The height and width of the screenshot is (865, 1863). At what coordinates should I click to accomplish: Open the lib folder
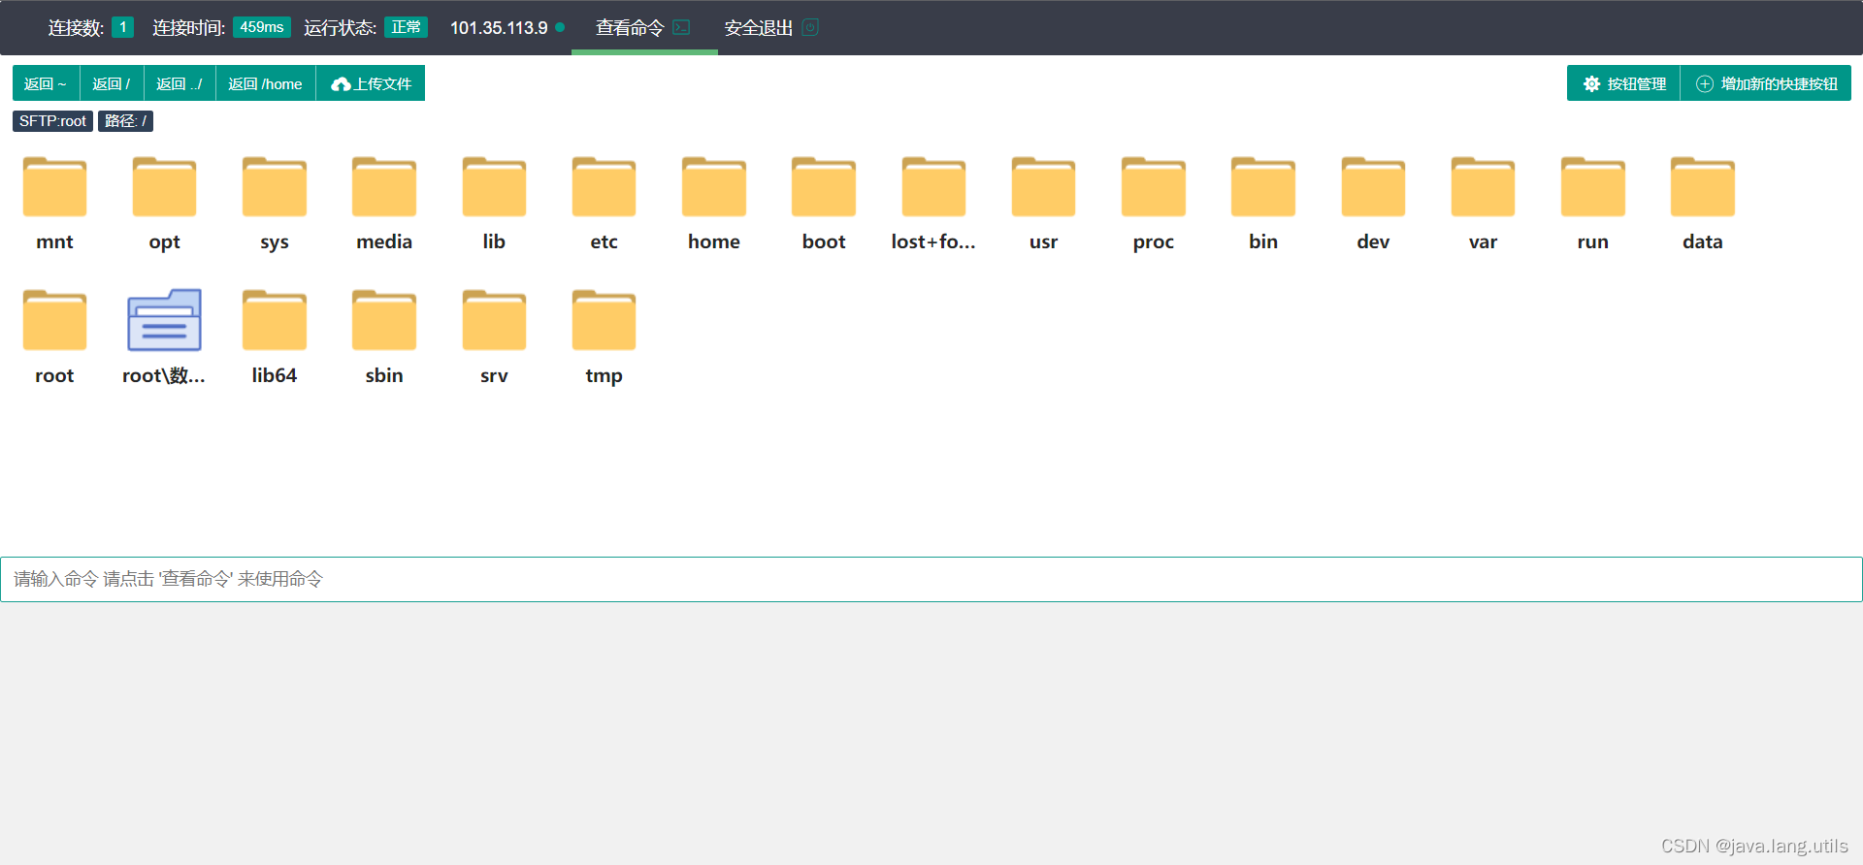[494, 187]
